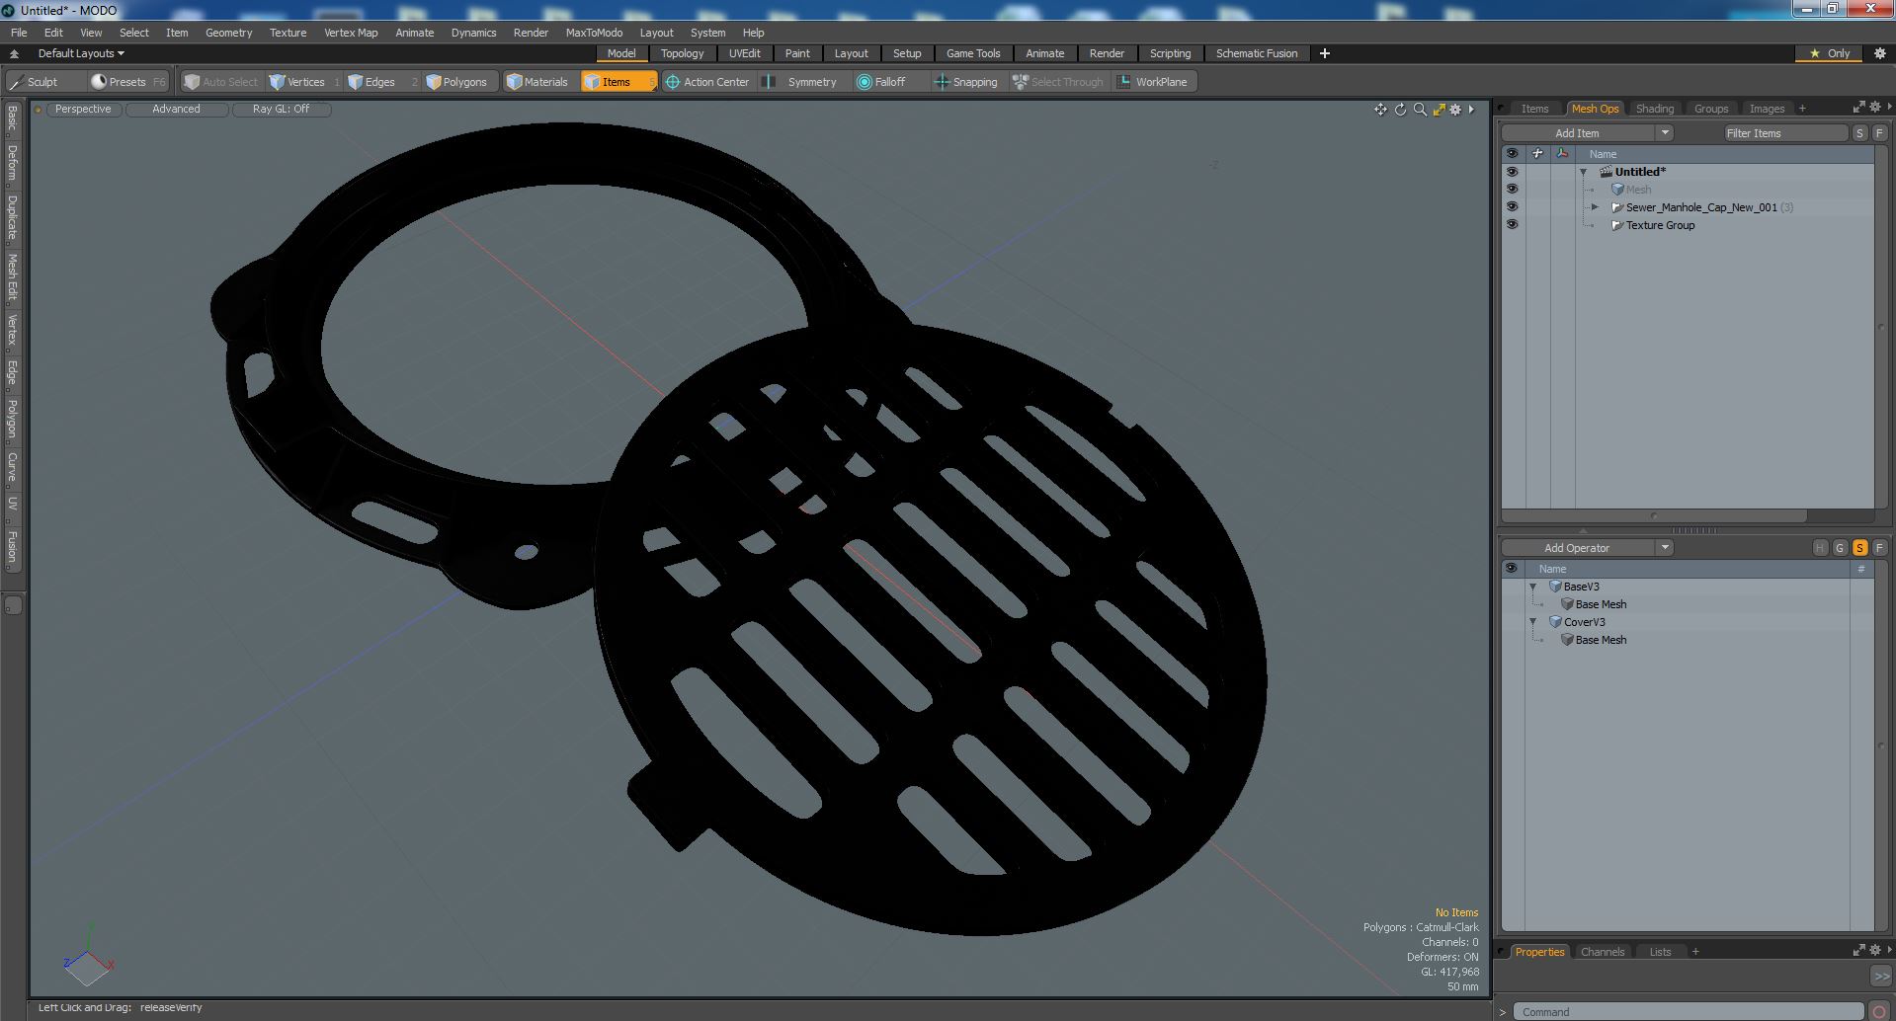Open the Default Layouts dropdown
Screen dimensions: 1896x1021
pyautogui.click(x=81, y=53)
